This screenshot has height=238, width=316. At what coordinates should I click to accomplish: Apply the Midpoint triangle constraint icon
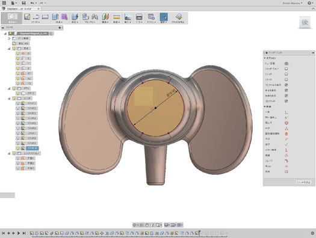[x=287, y=129]
